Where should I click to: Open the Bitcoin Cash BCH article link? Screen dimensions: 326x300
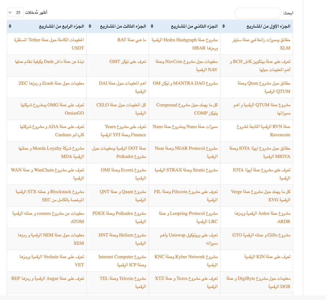point(260,66)
